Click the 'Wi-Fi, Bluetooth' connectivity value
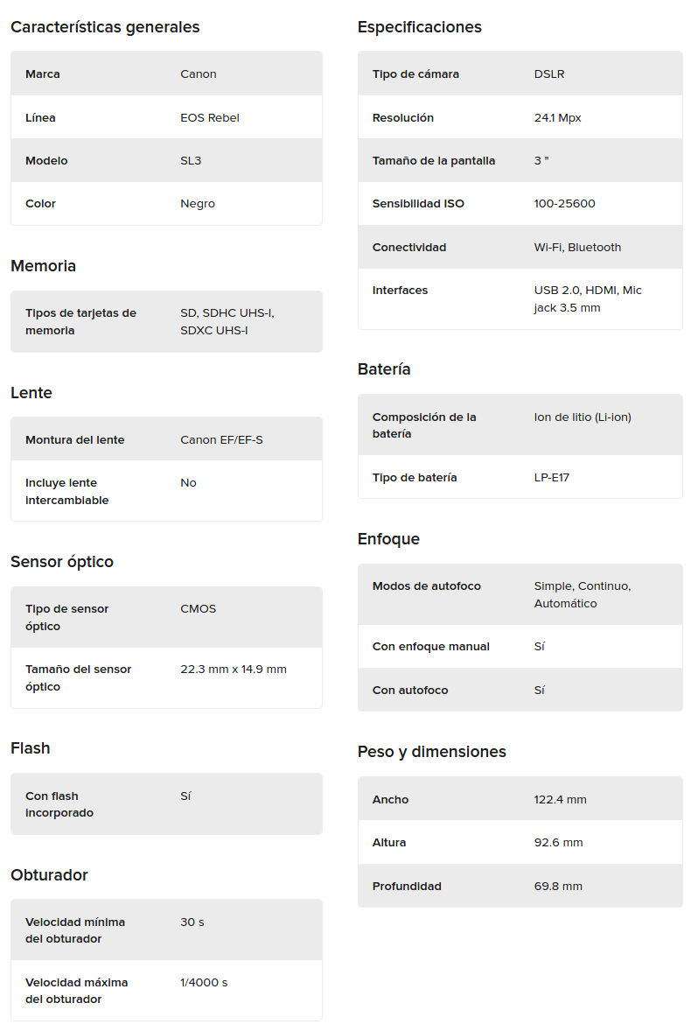 pos(577,248)
